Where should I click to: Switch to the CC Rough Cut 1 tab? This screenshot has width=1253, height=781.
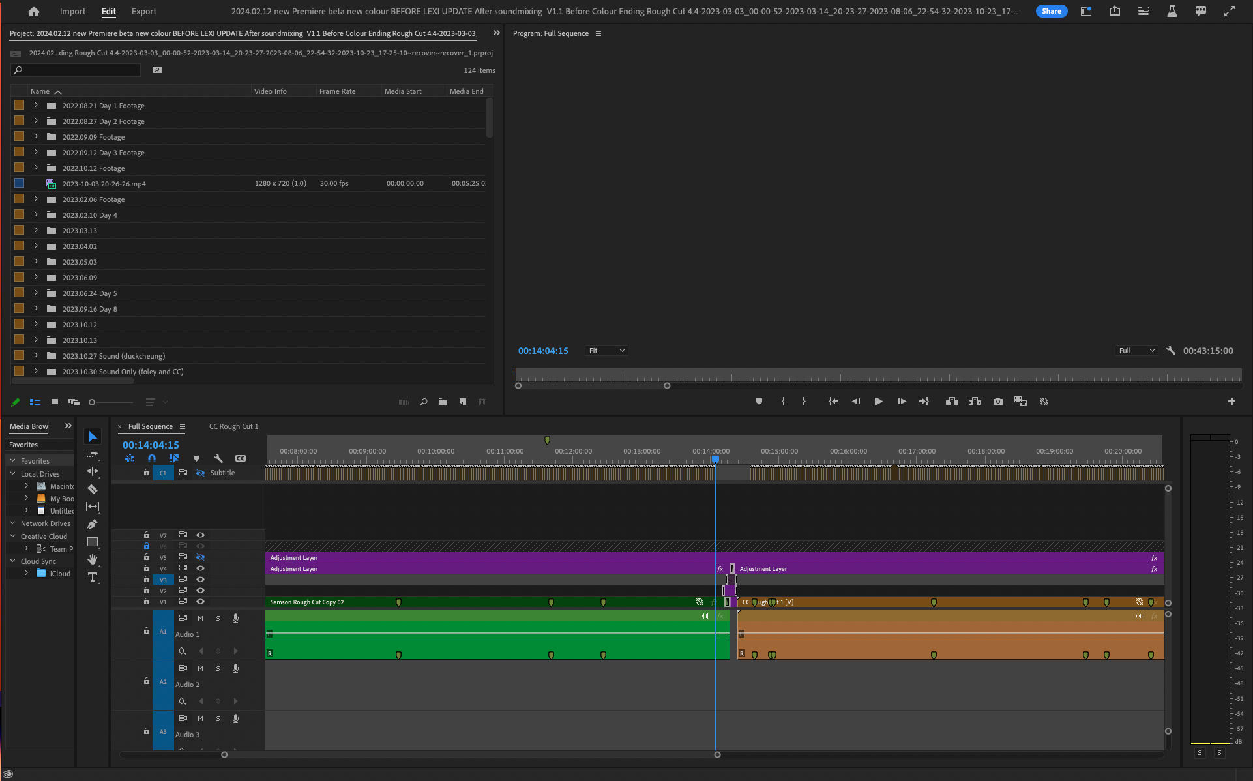click(x=233, y=426)
